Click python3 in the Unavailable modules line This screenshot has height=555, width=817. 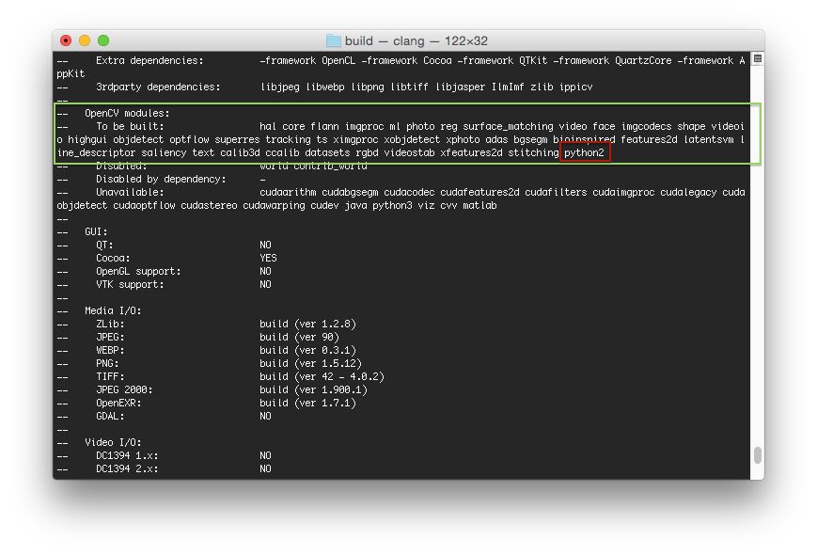click(x=390, y=205)
